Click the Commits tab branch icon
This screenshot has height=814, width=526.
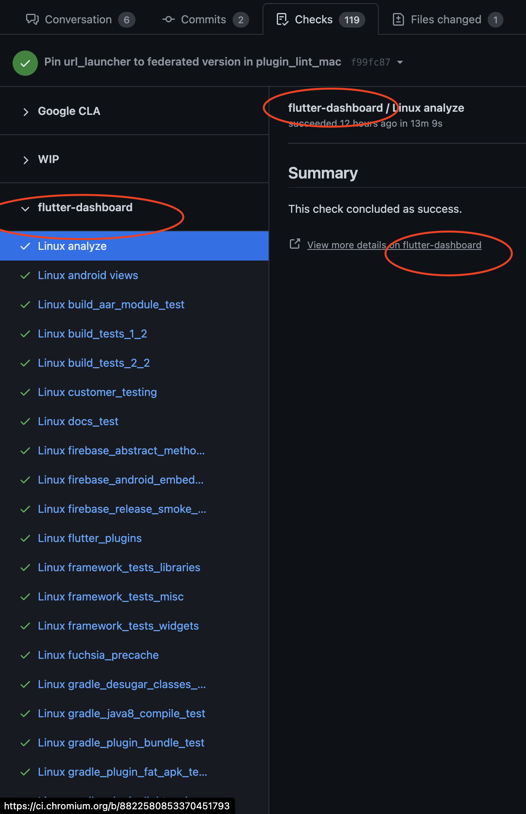click(x=169, y=19)
